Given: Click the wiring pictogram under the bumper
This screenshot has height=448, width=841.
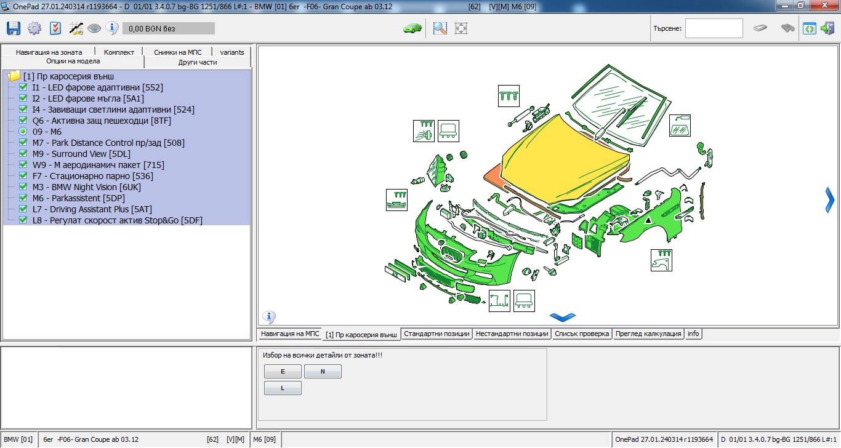Looking at the screenshot, I should coord(499,301).
